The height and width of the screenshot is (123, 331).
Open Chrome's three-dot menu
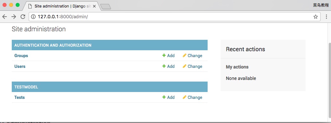click(x=326, y=17)
